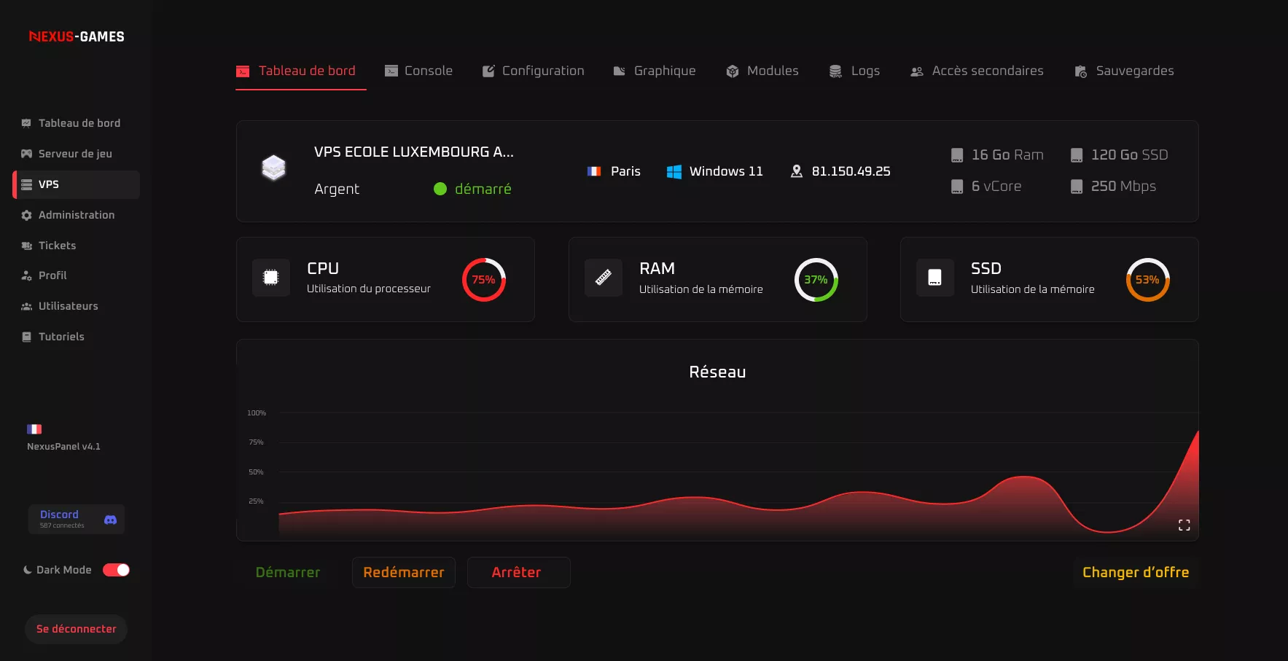
Task: Click the SSD drive icon
Action: click(x=935, y=278)
